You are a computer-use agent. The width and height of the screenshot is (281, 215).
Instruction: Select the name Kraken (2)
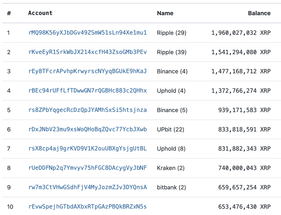point(171,168)
